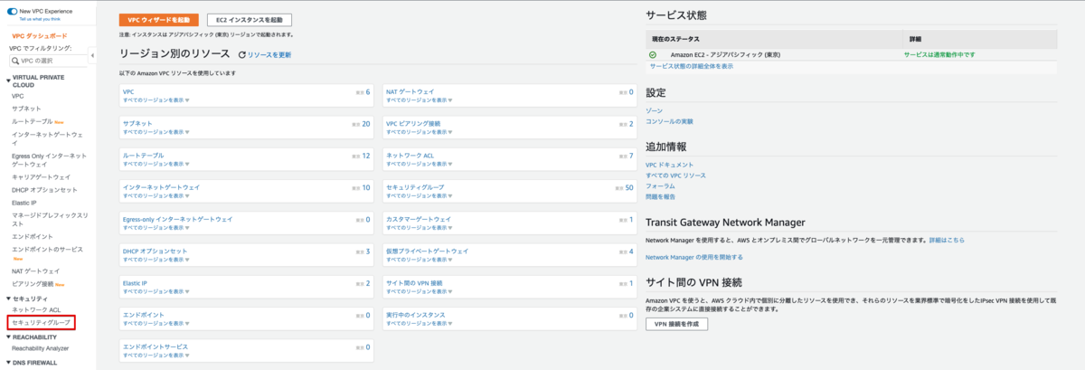Open Elastic IP in the sidebar
The height and width of the screenshot is (370, 1085).
pos(24,203)
